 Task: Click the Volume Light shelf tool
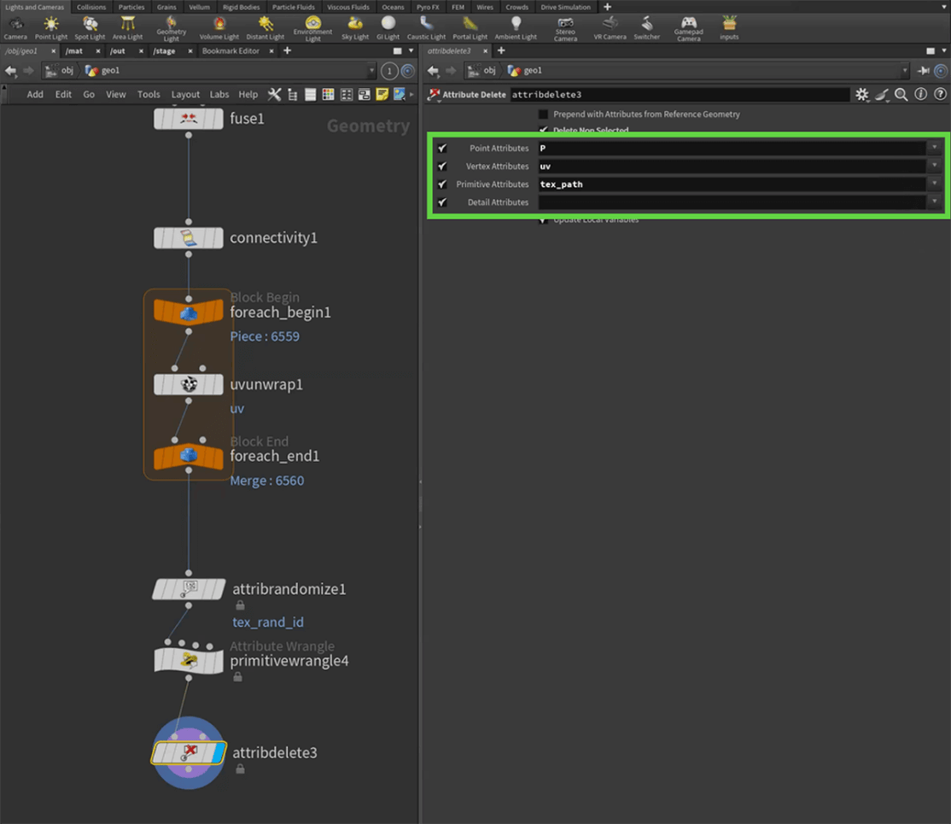coord(219,27)
